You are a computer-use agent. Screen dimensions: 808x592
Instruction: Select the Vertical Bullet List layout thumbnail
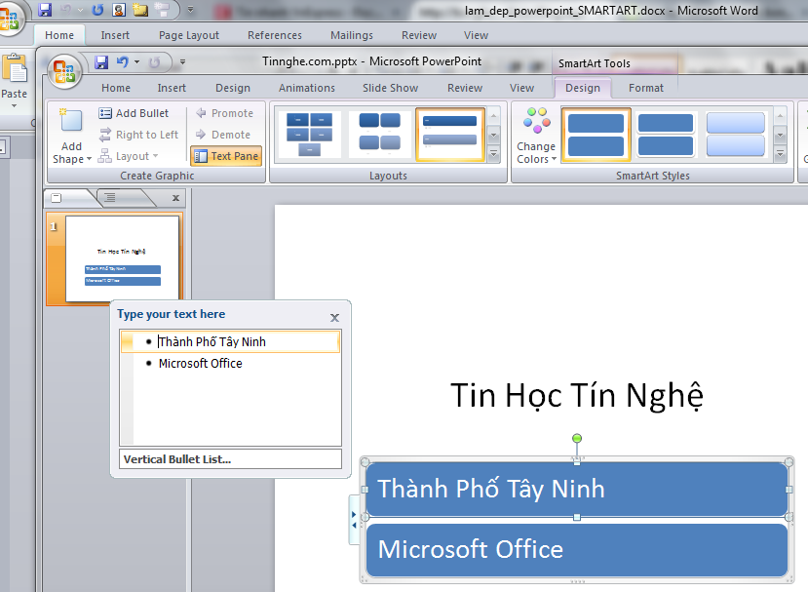pos(449,134)
